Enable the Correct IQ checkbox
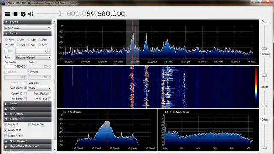 (x=25, y=94)
